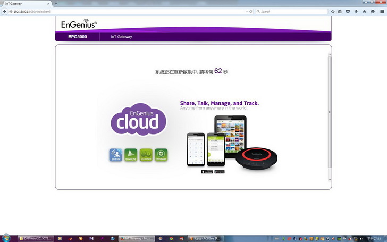Reload the page with the refresh button
The image size is (387, 242).
point(251,11)
